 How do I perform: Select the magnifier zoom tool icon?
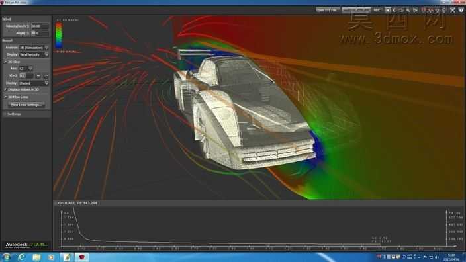(408, 10)
